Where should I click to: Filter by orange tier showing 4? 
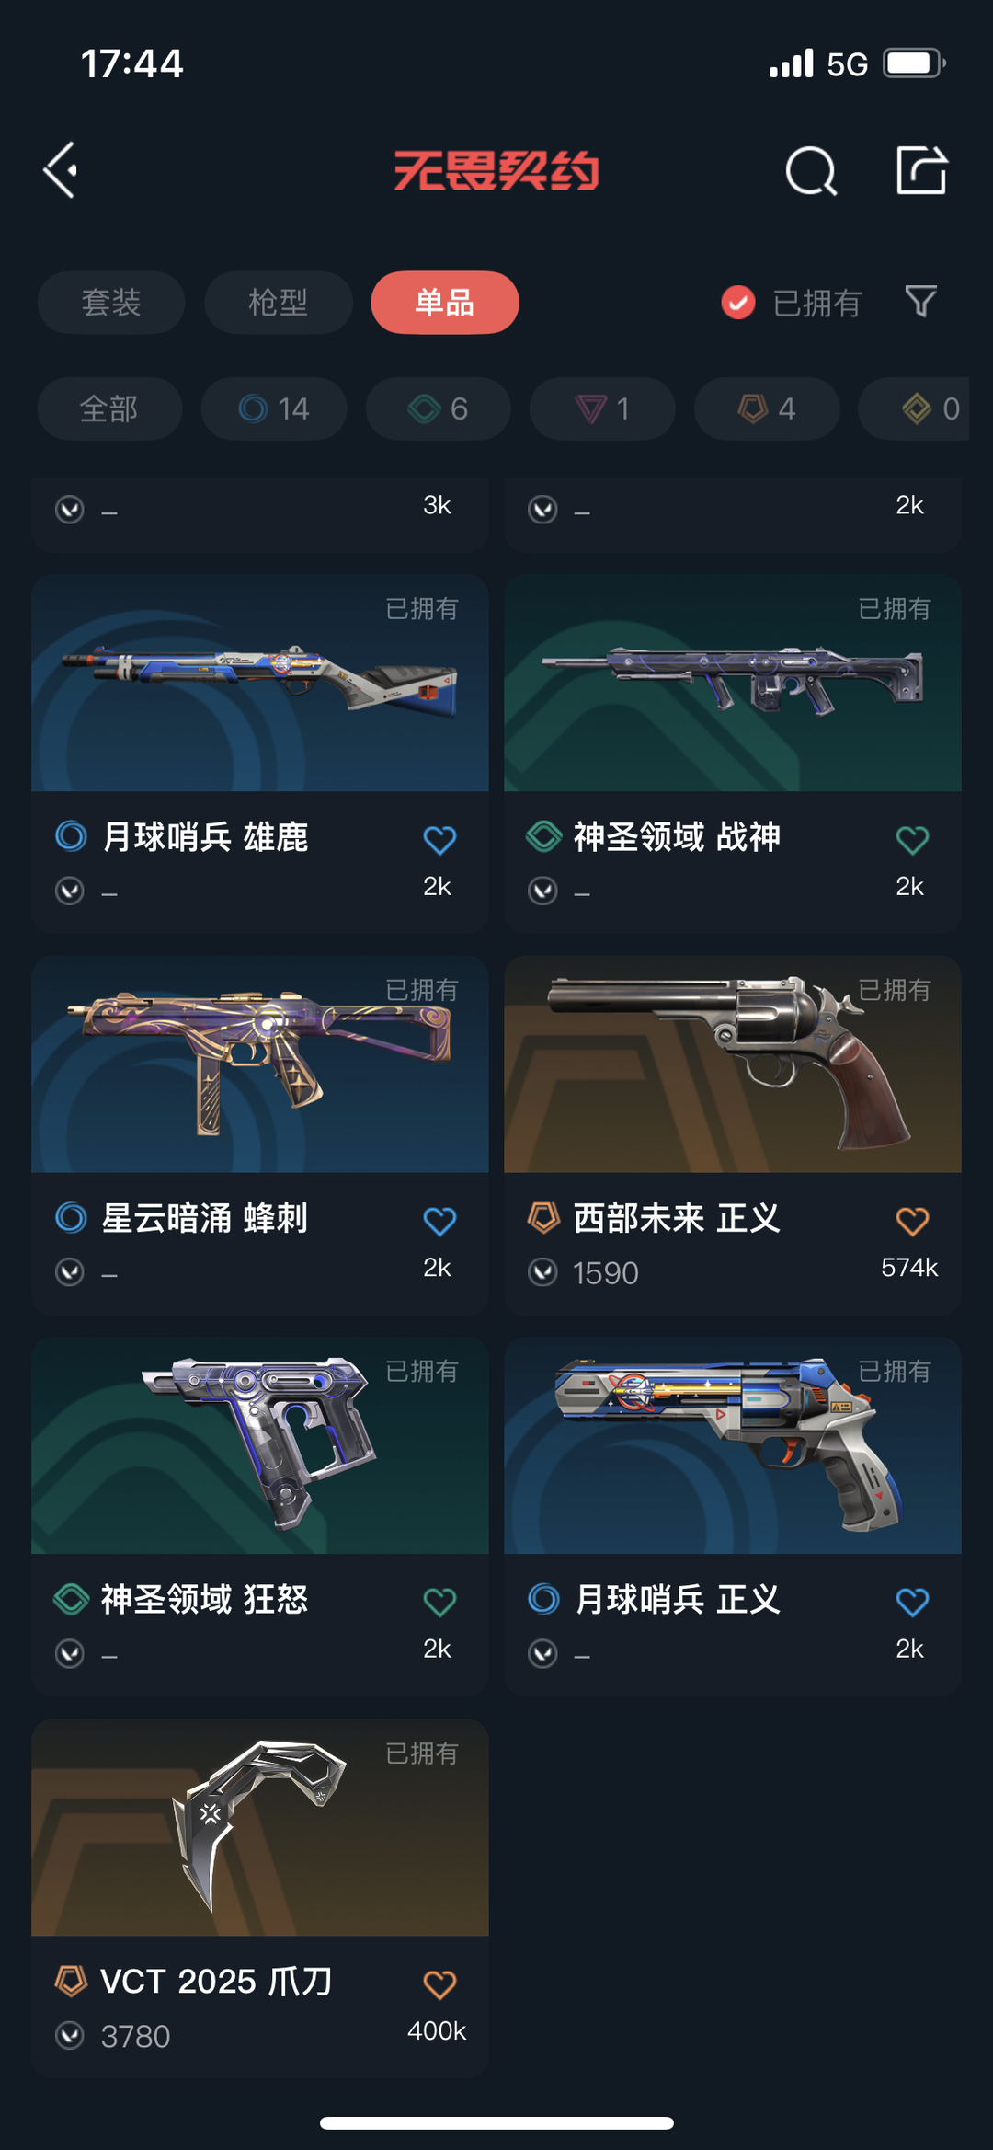[767, 408]
